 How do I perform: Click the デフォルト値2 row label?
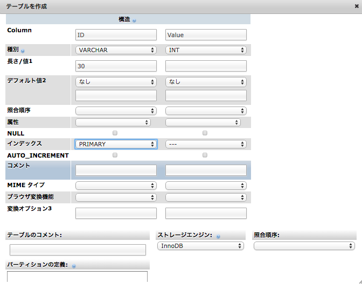(26, 81)
